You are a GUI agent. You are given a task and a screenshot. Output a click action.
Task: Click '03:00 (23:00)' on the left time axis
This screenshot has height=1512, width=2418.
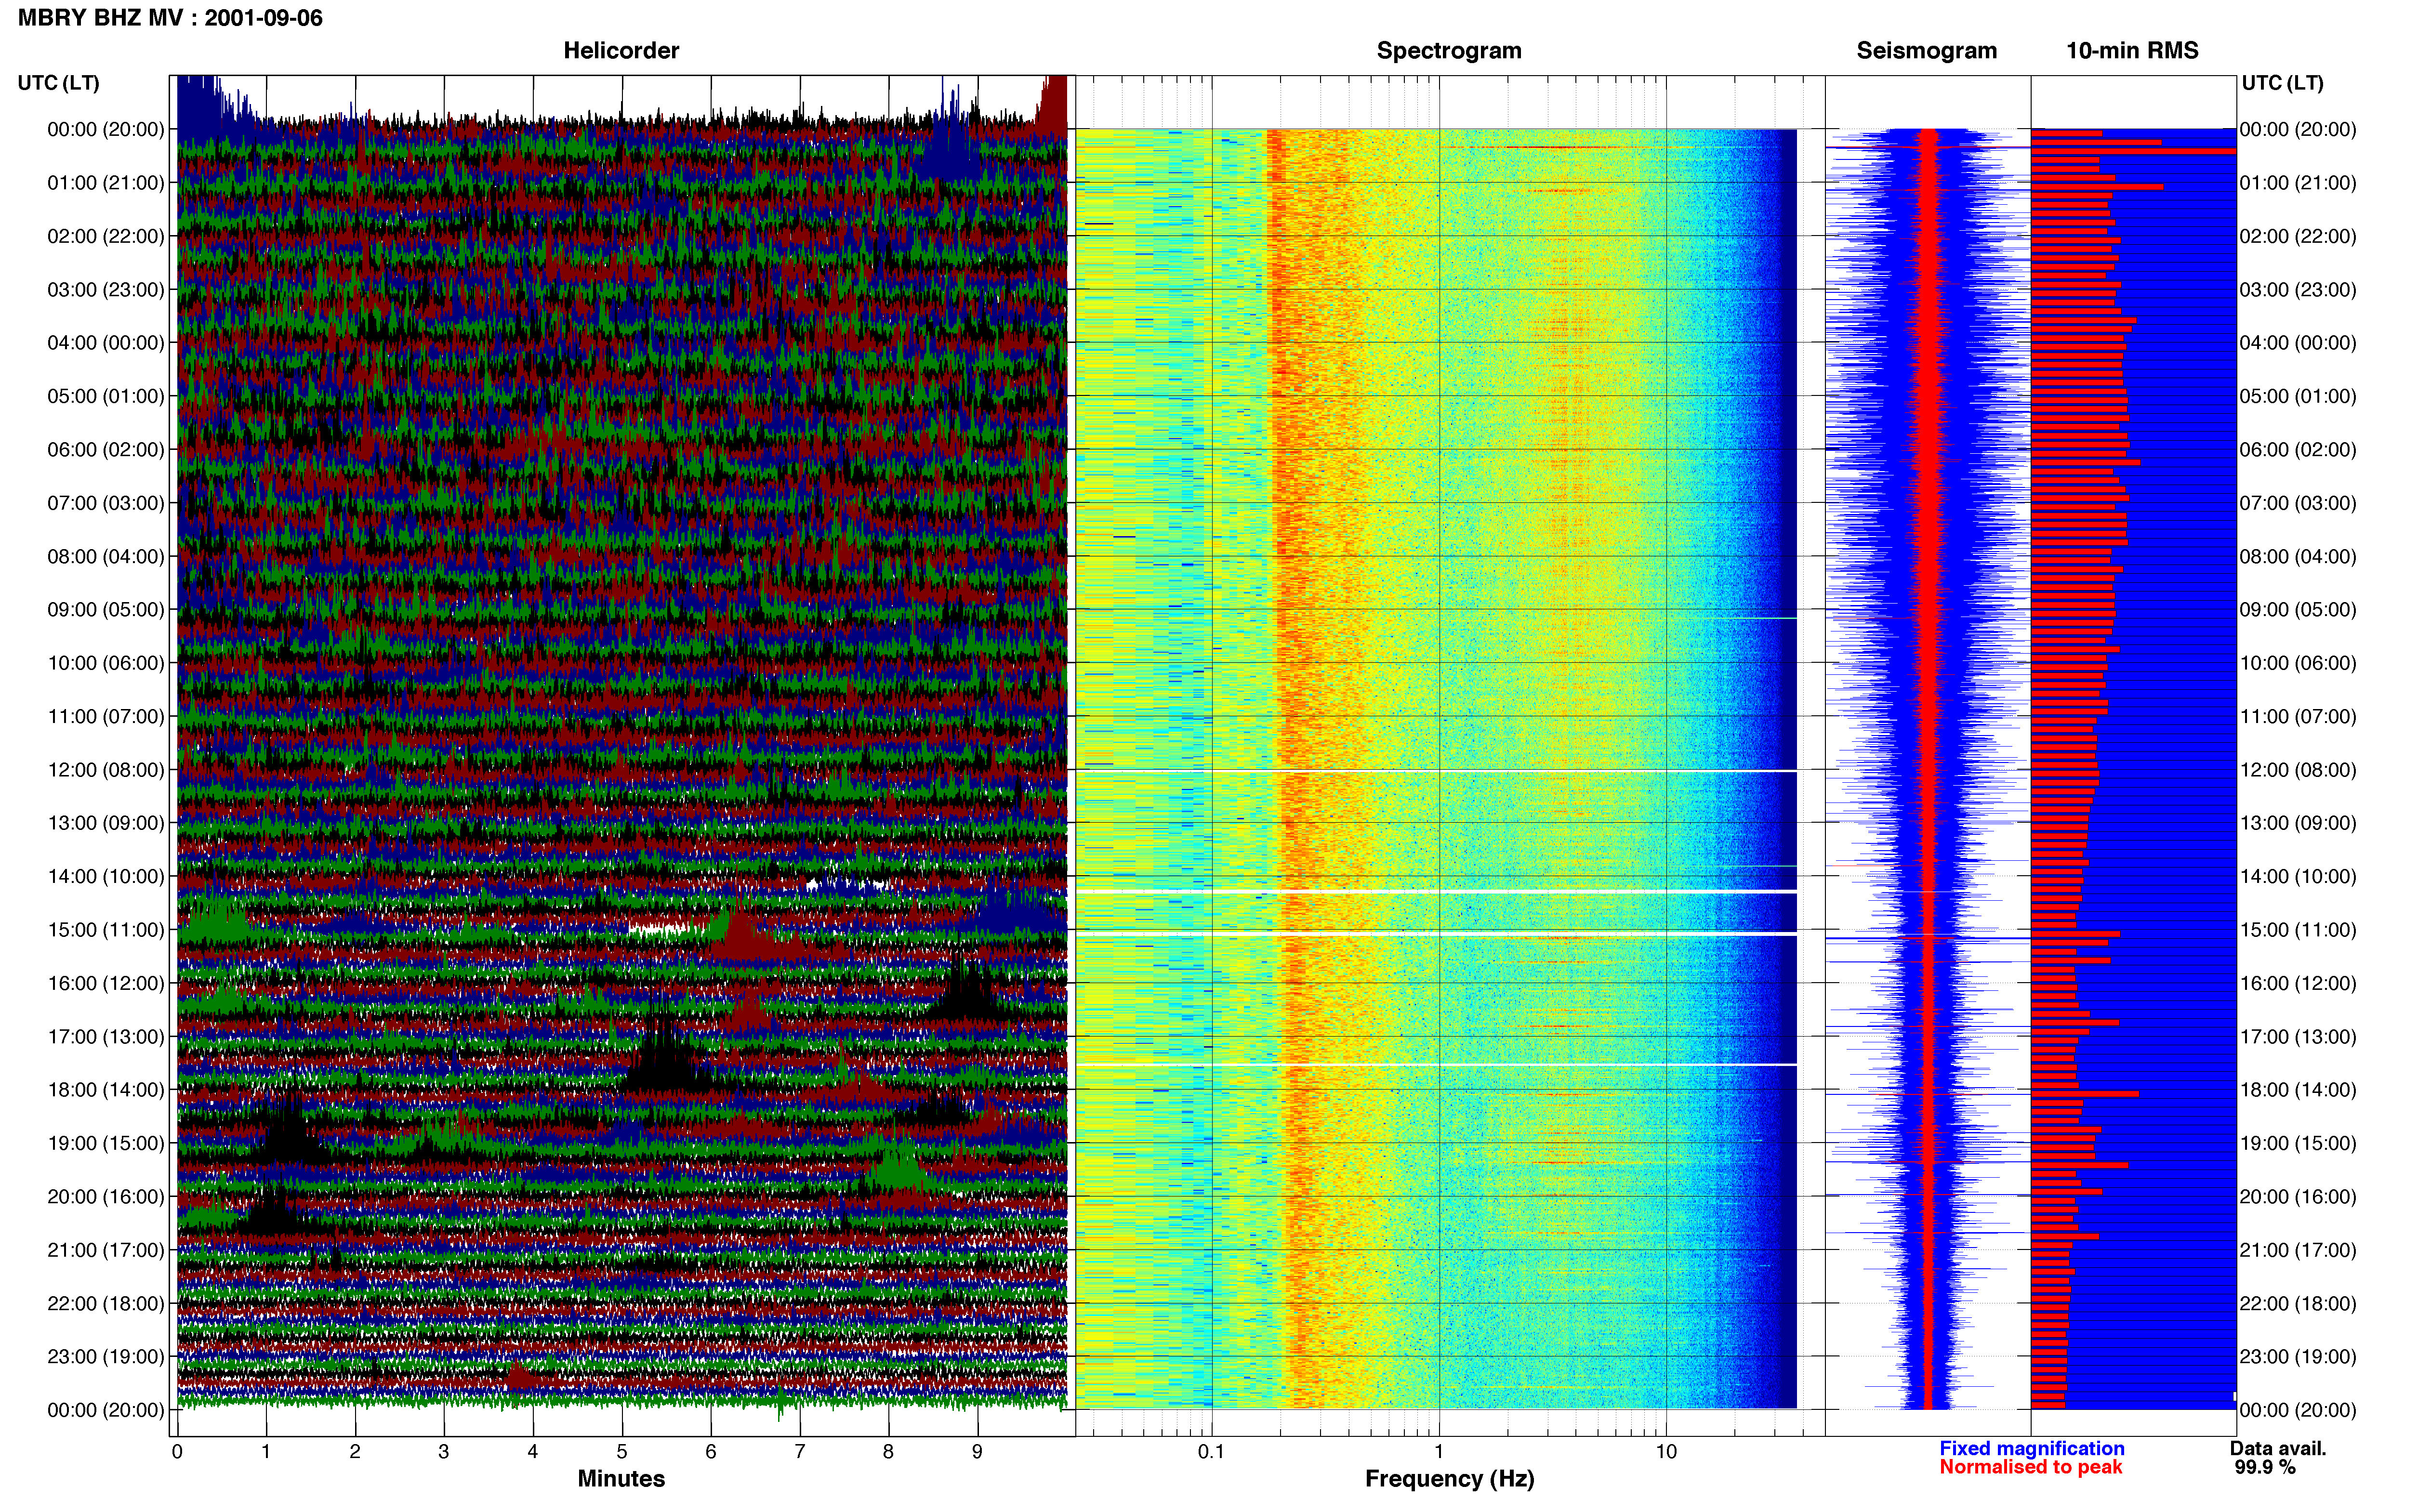coord(106,290)
